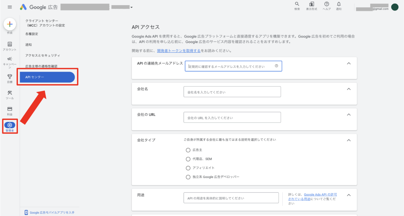Open the search (検索) icon
The height and width of the screenshot is (216, 404).
click(x=297, y=4)
